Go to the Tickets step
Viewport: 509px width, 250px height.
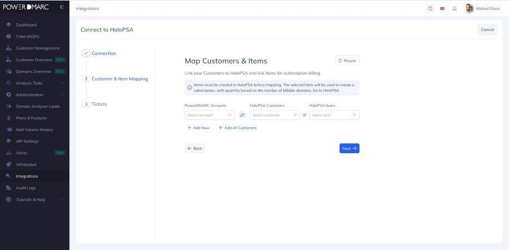94,104
